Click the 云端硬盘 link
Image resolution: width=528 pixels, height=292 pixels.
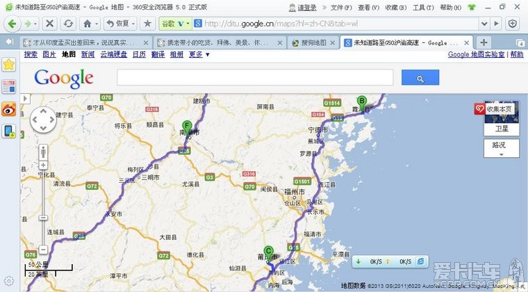pos(113,54)
